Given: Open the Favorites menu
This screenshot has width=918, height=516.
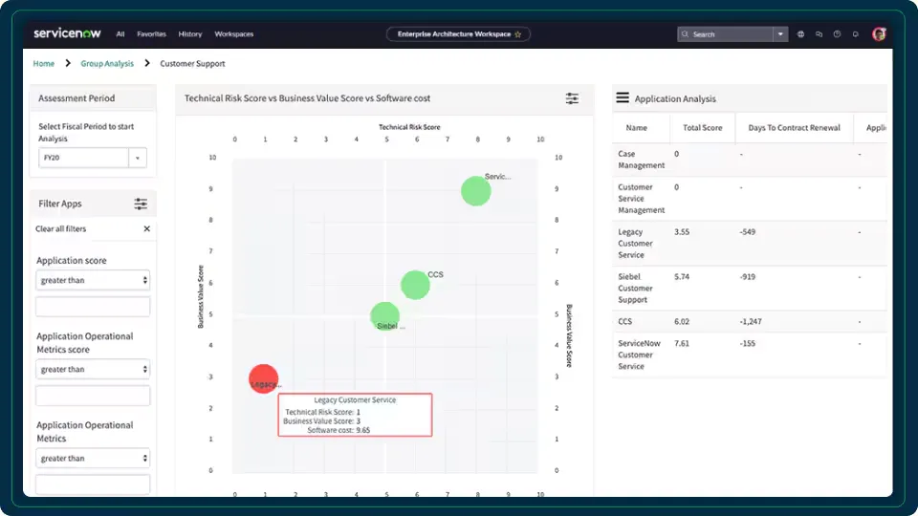Looking at the screenshot, I should coord(152,34).
